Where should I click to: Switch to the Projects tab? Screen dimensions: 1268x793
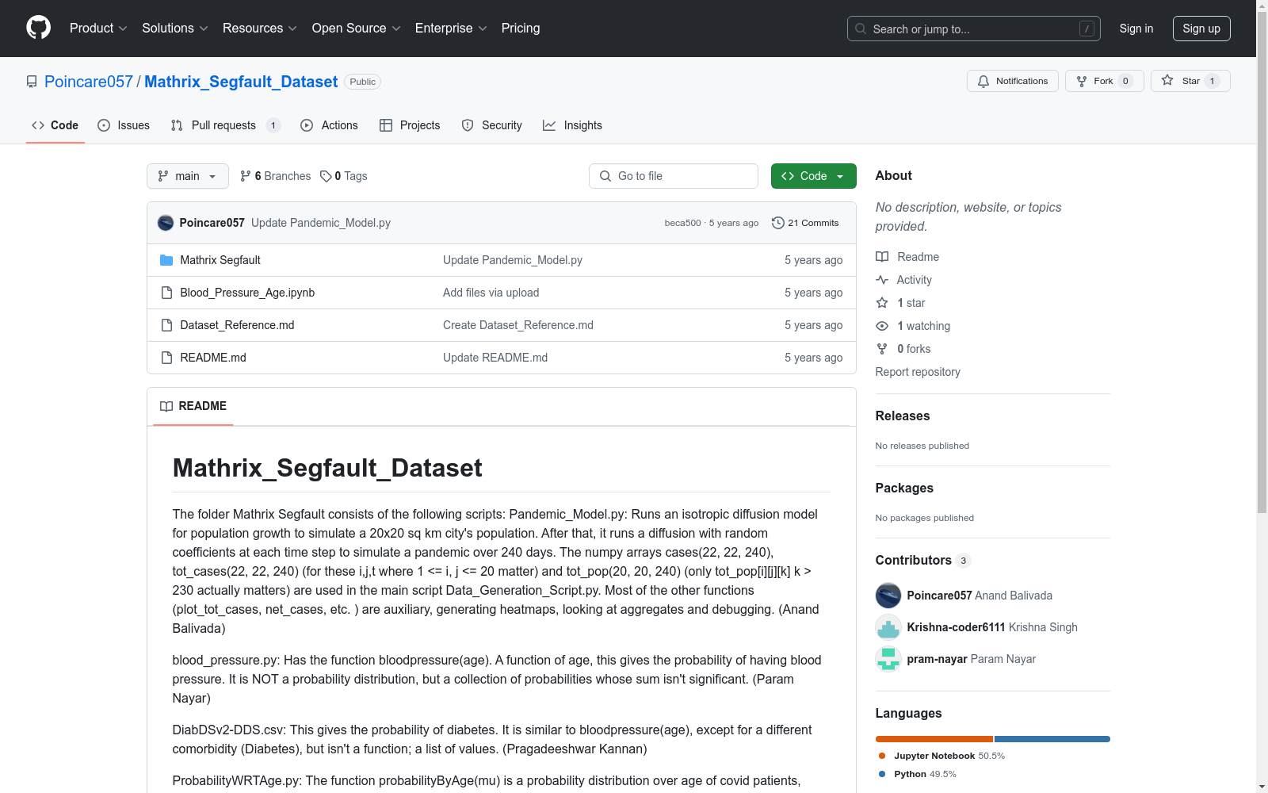(x=410, y=125)
